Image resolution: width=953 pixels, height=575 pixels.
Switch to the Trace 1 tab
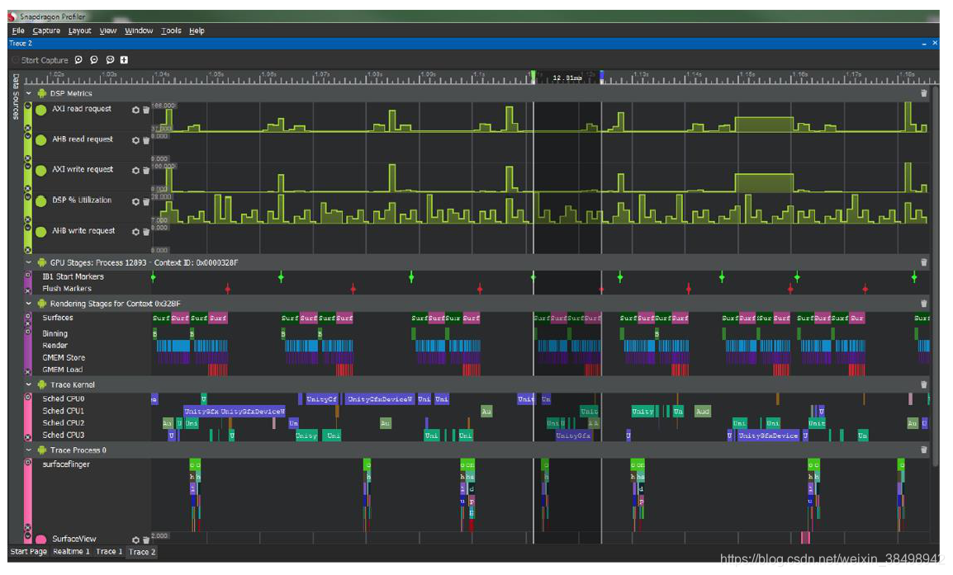tap(109, 552)
